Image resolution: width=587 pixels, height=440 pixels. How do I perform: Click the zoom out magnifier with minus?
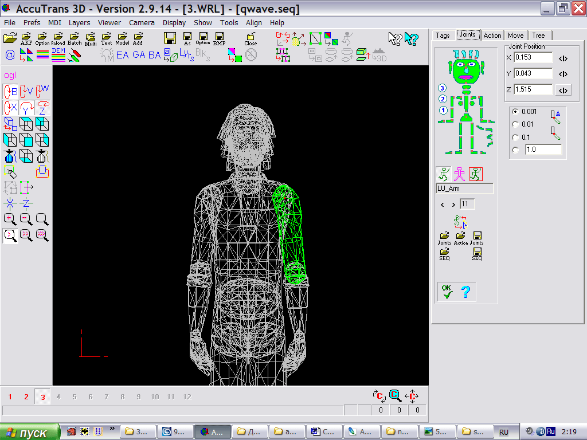click(26, 219)
